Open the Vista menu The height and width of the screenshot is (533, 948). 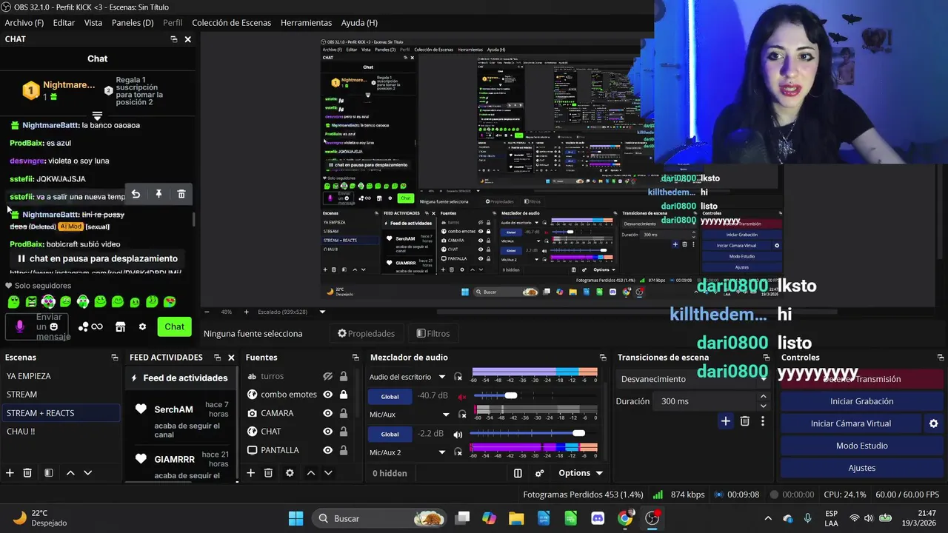93,23
